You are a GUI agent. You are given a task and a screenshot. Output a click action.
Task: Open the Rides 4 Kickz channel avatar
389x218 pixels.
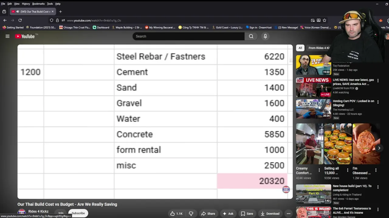tap(22, 213)
